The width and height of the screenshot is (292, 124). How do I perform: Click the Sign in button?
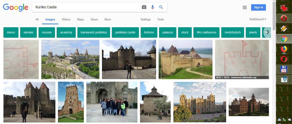(258, 8)
